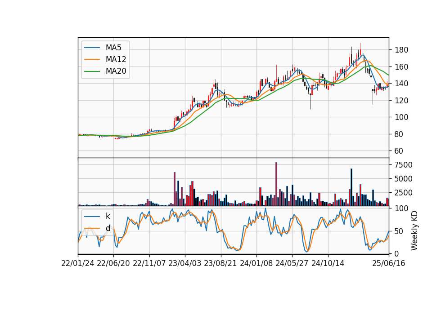Image resolution: width=432 pixels, height=310 pixels.
Task: Click the k legend label in KD panel
Action: pos(108,216)
